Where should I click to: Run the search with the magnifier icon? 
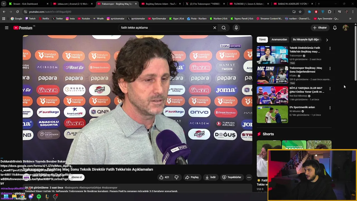pos(224,28)
